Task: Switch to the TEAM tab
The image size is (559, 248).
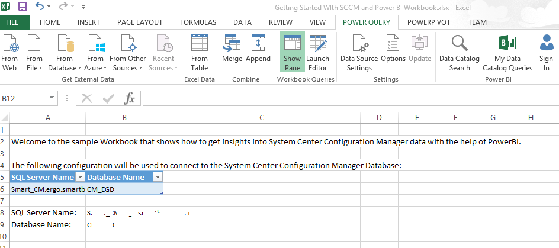Action: tap(477, 22)
